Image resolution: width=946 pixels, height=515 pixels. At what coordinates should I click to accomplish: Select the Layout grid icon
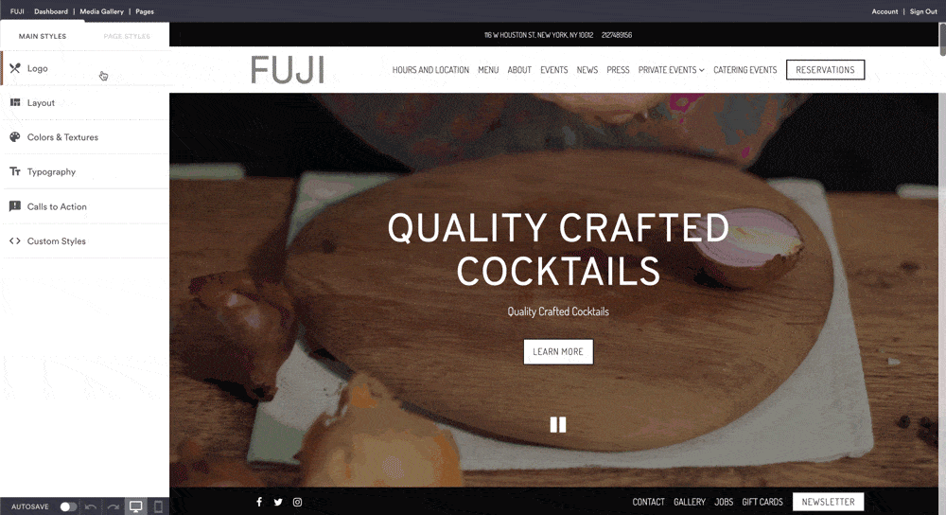coord(15,102)
